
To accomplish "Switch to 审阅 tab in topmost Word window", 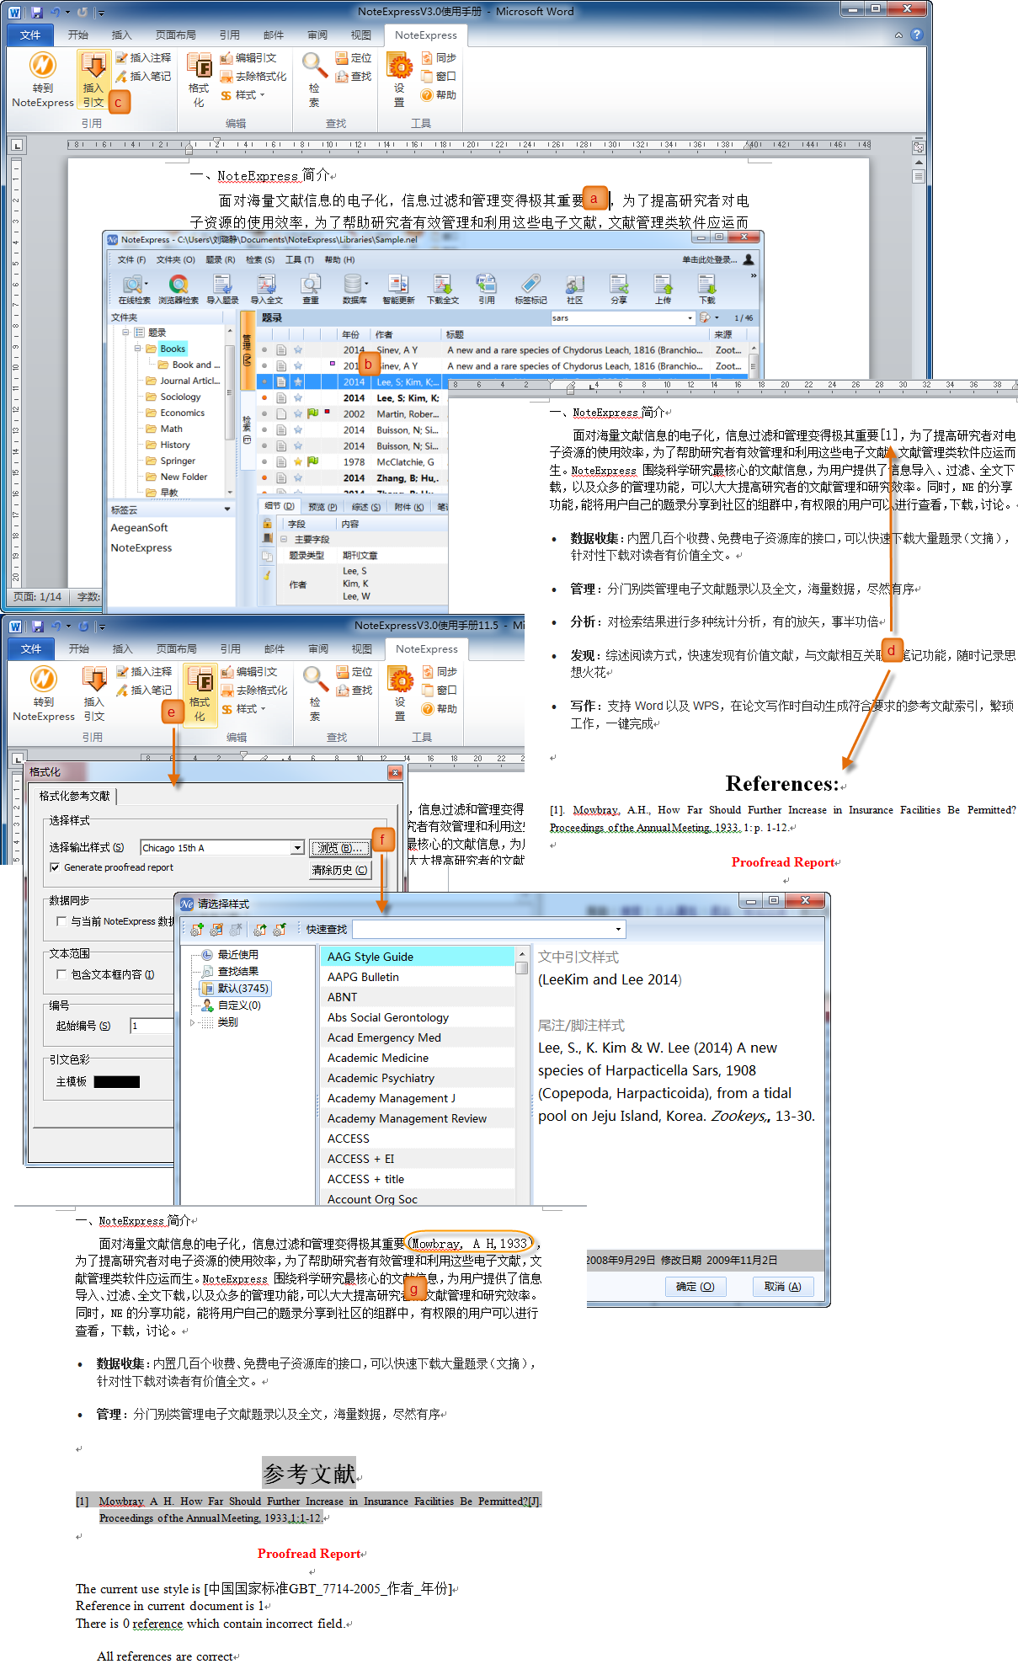I will [x=317, y=35].
